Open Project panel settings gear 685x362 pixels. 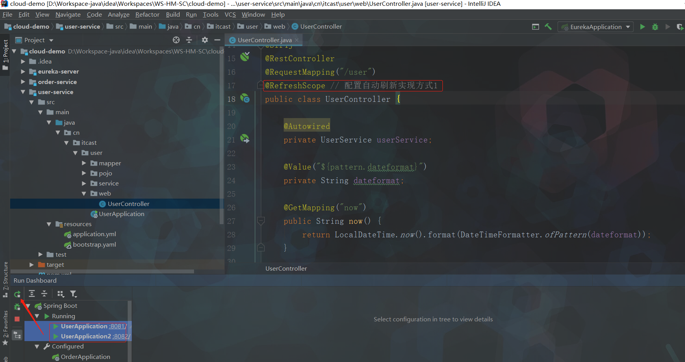pyautogui.click(x=205, y=40)
